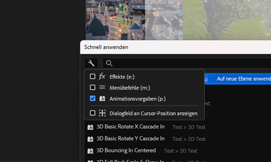
Task: Click the Animationsvorgaben preset icon in menu
Action: point(102,98)
